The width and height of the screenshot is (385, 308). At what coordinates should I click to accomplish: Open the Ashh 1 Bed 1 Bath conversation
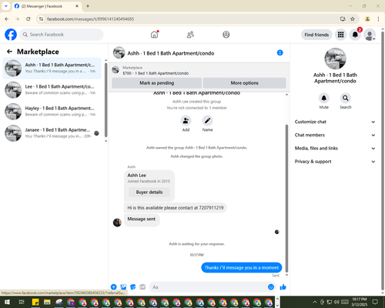pyautogui.click(x=52, y=69)
